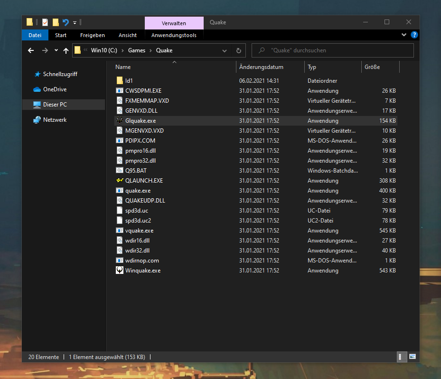The height and width of the screenshot is (379, 441).
Task: Select the file name spd3d.uc2
Action: [138, 221]
